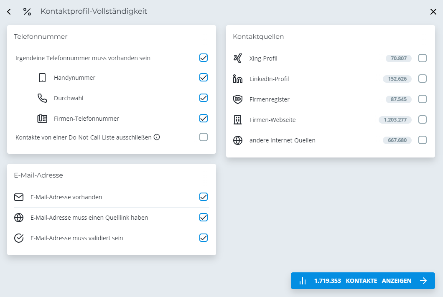
Task: Disable the Handynummer checkbox
Action: (x=204, y=77)
